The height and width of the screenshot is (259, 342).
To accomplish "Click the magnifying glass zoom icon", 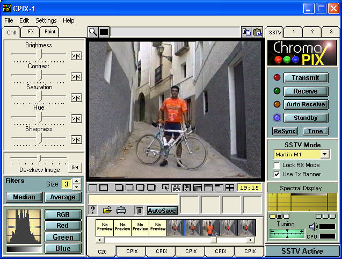I will point(93,32).
